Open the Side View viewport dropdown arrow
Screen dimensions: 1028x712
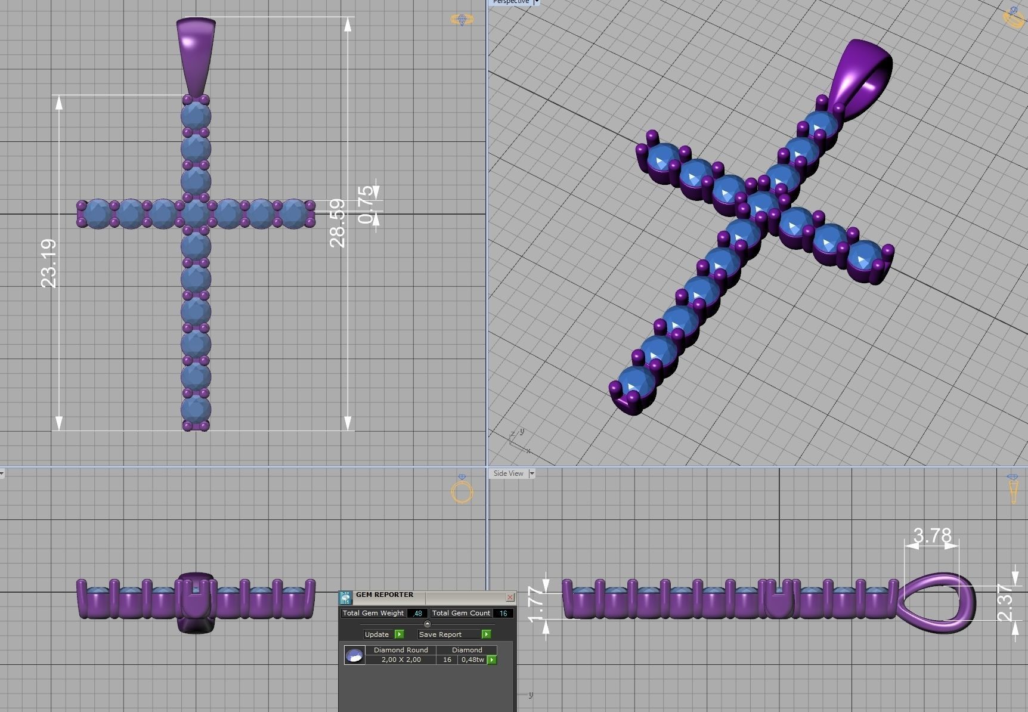click(x=531, y=473)
